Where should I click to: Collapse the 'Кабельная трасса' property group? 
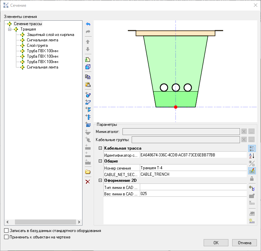(x=100, y=148)
